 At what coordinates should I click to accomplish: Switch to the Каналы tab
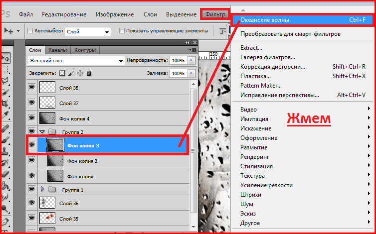pyautogui.click(x=57, y=50)
